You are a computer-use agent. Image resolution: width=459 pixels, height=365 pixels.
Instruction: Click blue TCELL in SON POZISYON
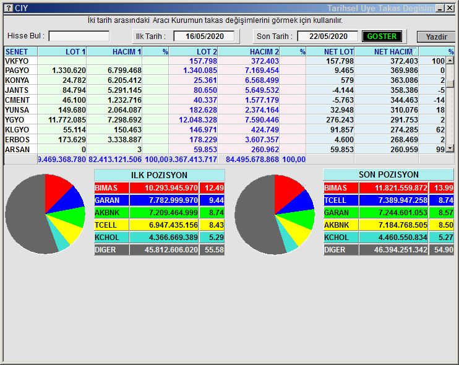click(x=341, y=200)
